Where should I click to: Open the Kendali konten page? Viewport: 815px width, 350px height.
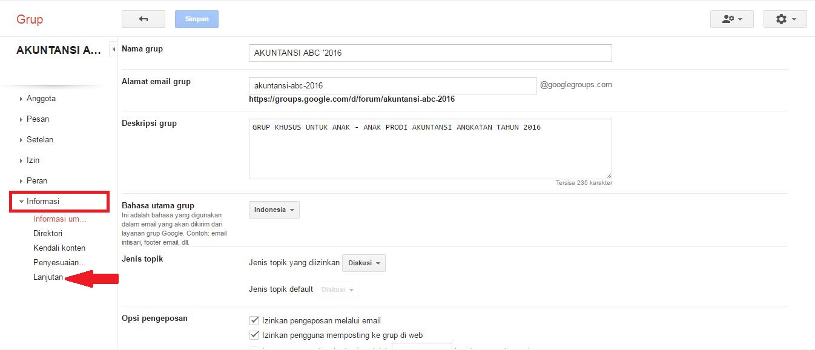[x=59, y=248]
